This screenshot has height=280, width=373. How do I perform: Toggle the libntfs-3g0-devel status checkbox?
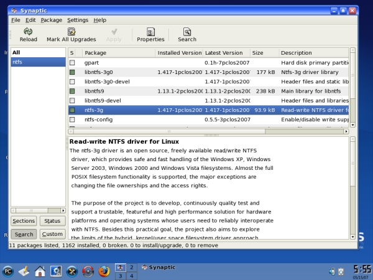pos(72,82)
